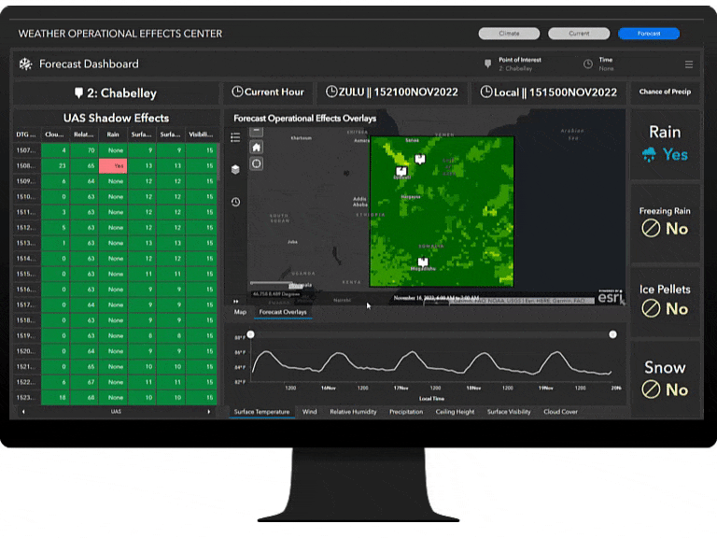Screen dimensions: 717x538
Task: Click the esri logo on map
Action: coord(611,297)
